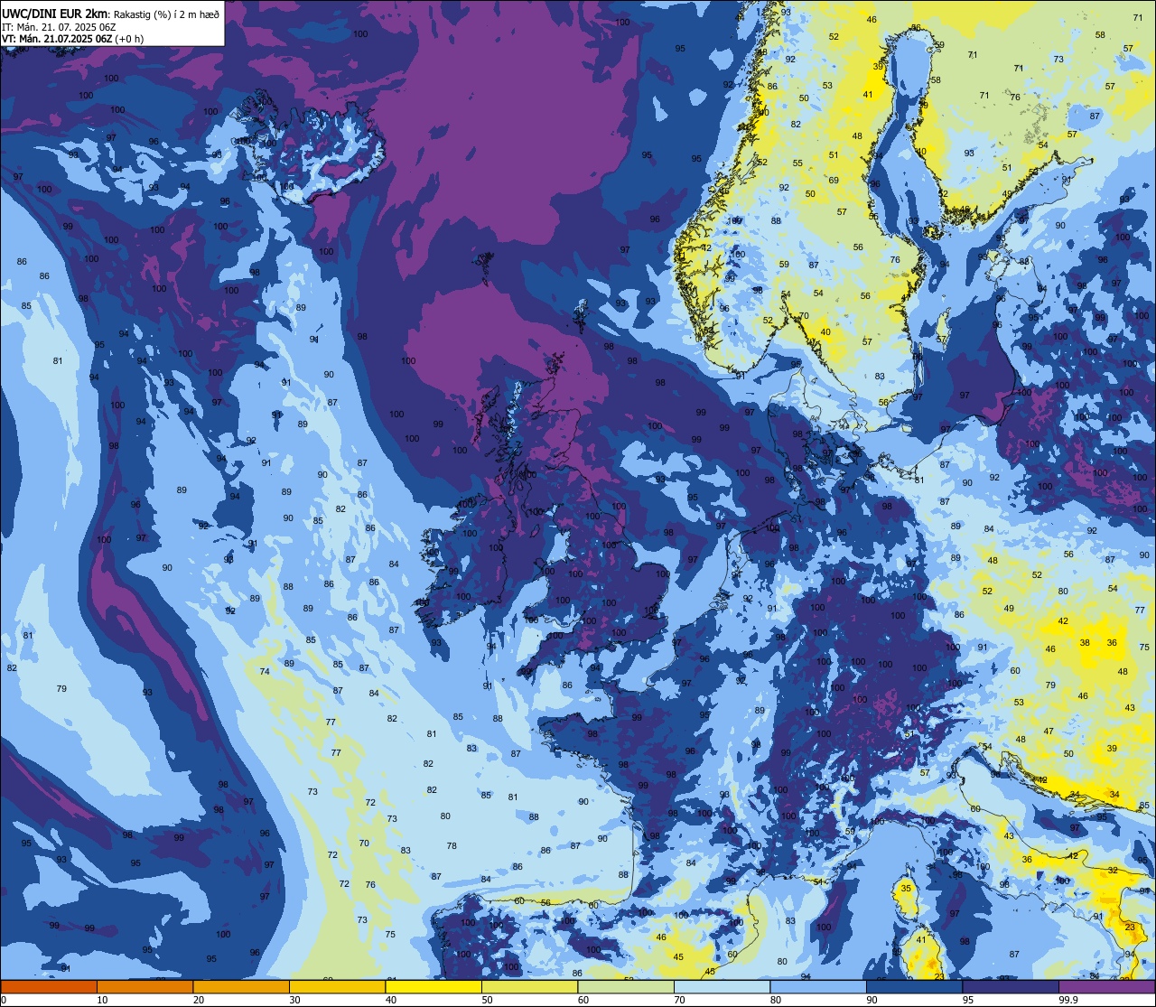Click the legend tick label "99.9"
Screen dimensions: 1156x1007
[x=1068, y=1000]
